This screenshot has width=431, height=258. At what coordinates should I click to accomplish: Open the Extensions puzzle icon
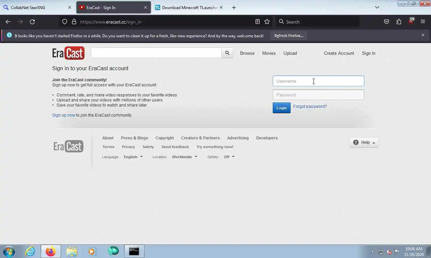(399, 22)
